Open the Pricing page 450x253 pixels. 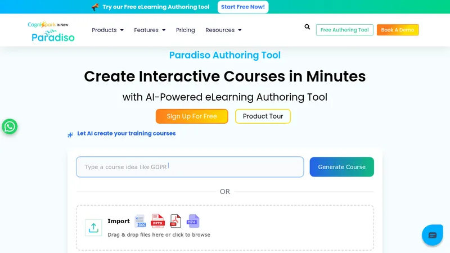pos(186,30)
